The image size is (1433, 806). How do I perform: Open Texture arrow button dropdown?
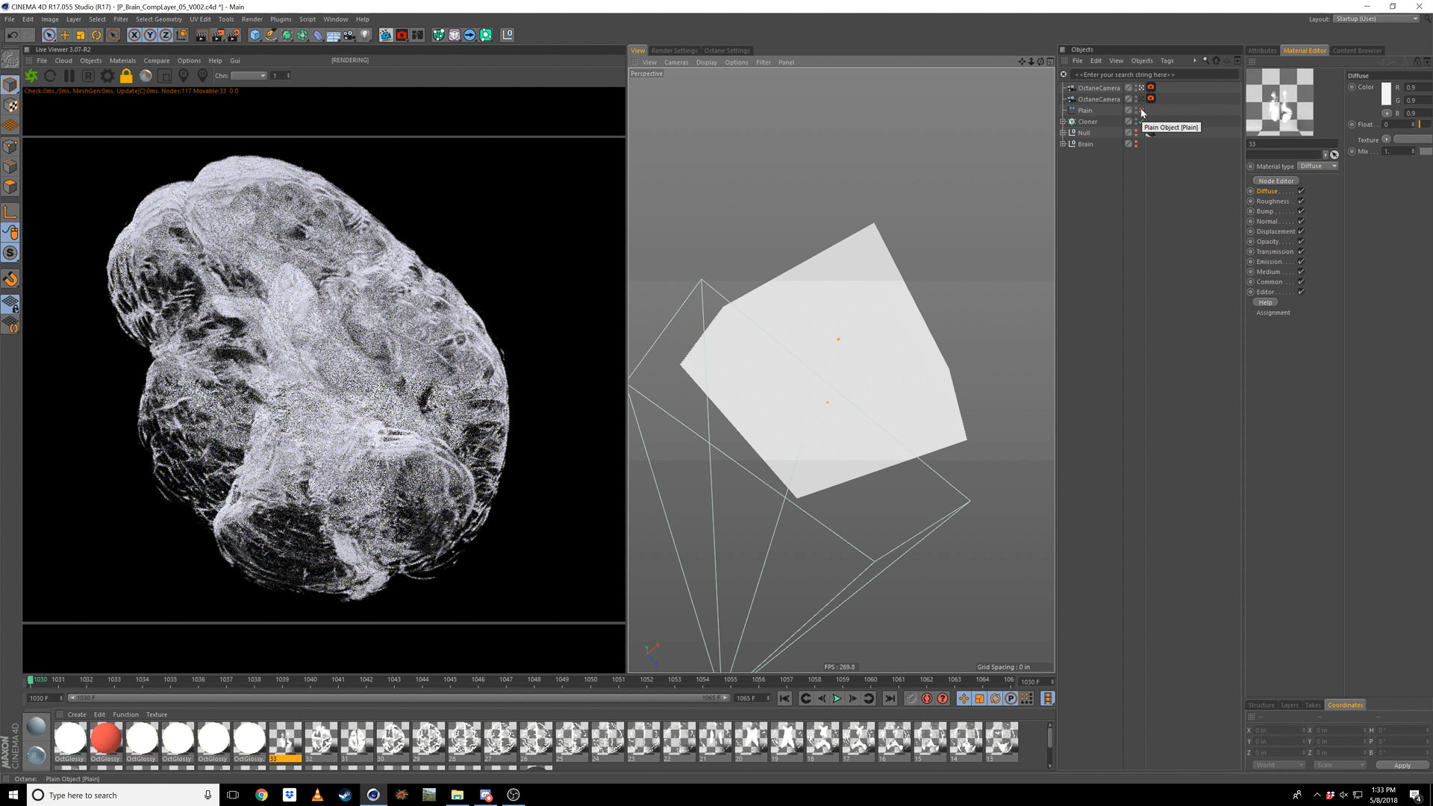[1386, 140]
